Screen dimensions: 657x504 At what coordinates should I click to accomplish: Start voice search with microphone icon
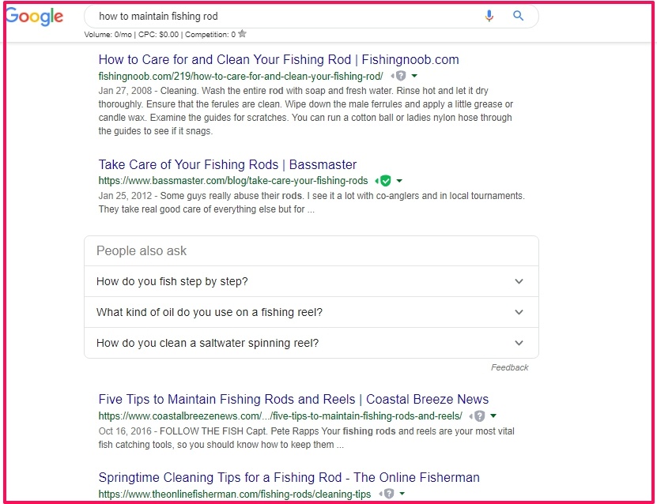(x=489, y=17)
